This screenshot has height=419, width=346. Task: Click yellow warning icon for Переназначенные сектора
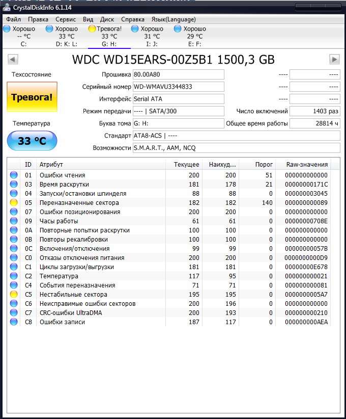coord(14,202)
